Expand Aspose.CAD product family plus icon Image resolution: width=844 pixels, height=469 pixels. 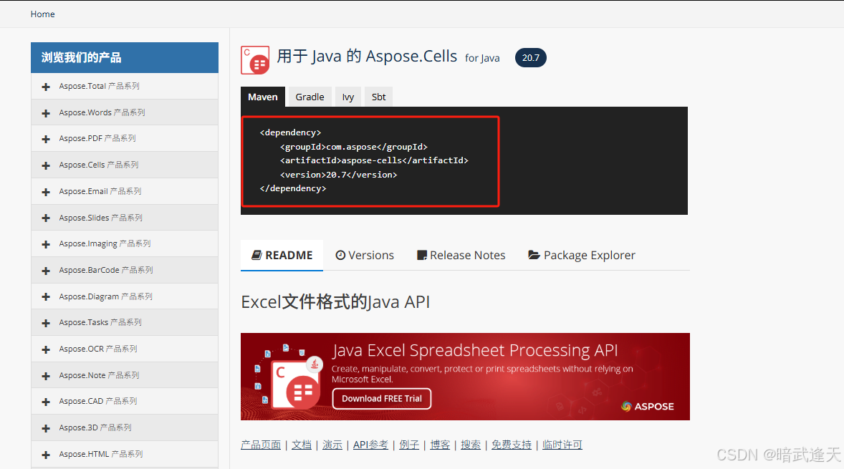[x=46, y=402]
